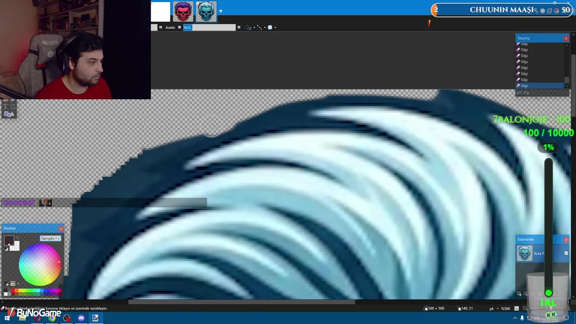Viewport: 576px width, 324px height.
Task: Redo using the Geçmiş panel arrow
Action: pos(526,93)
